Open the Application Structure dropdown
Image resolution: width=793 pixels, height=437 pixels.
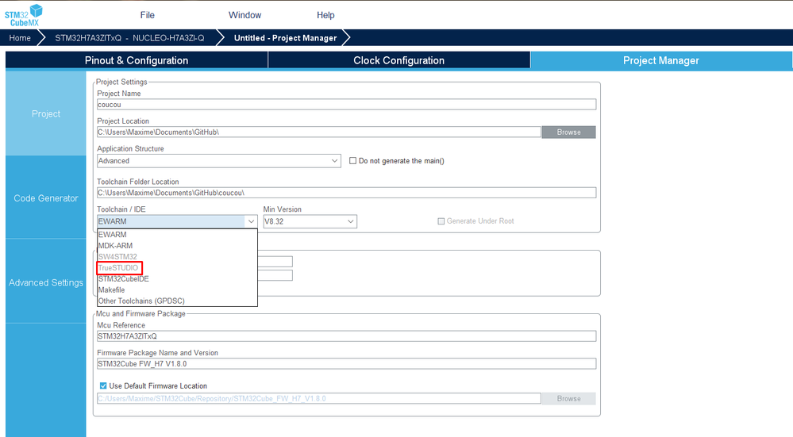[x=219, y=161]
